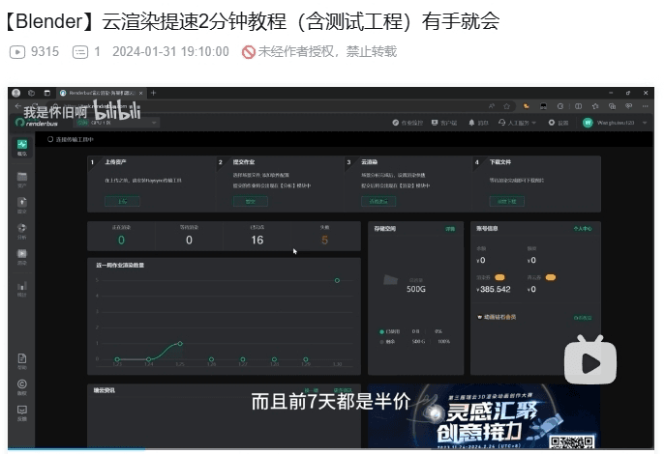Click the green button in the 云渲染 card
Screen dimensions: 665x454
click(x=378, y=201)
